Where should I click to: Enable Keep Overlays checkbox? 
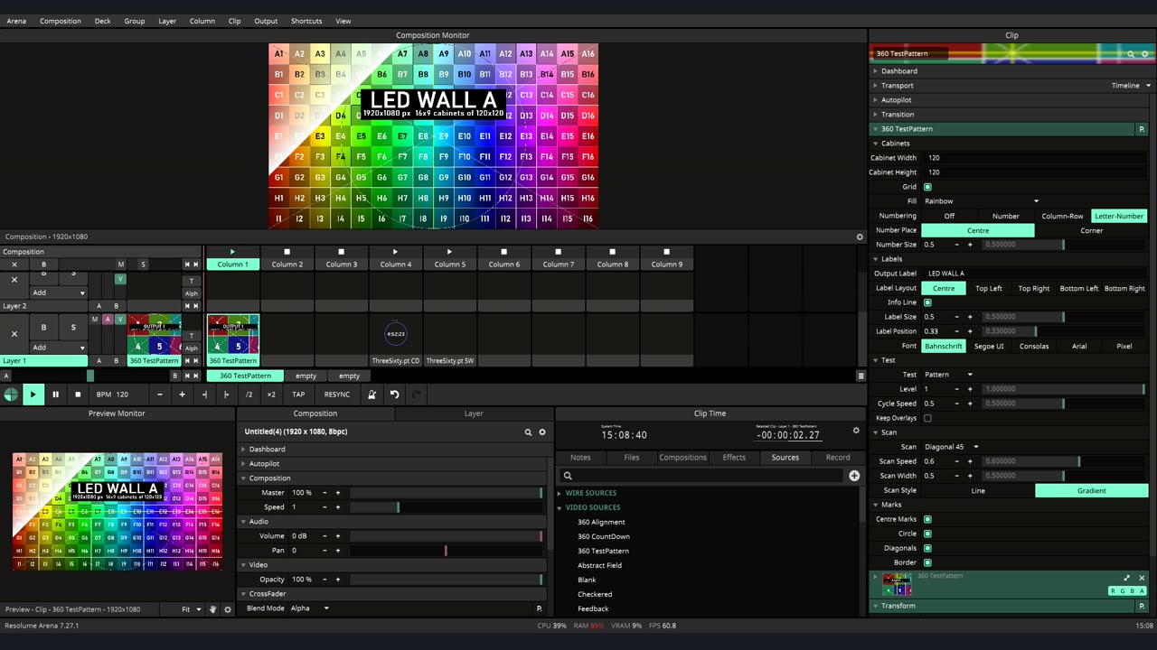927,418
